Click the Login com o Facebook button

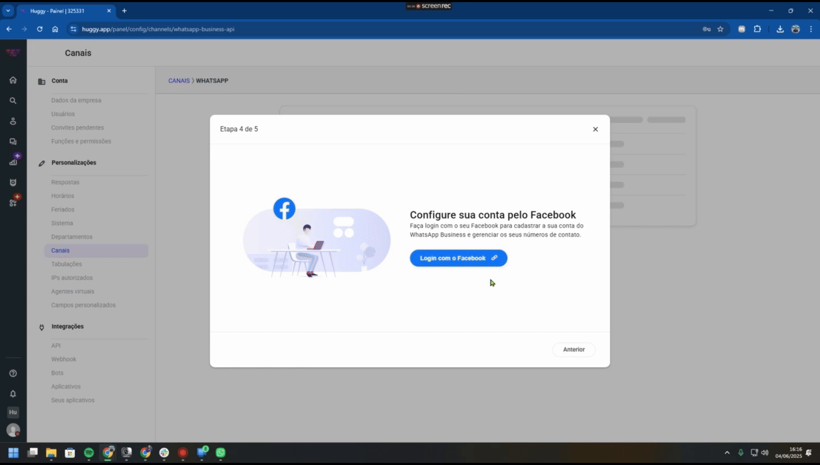click(458, 258)
